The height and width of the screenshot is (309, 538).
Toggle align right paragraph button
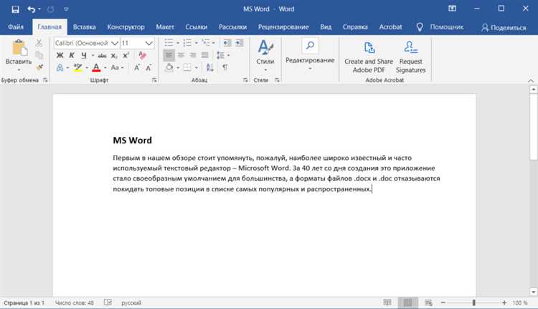click(193, 55)
